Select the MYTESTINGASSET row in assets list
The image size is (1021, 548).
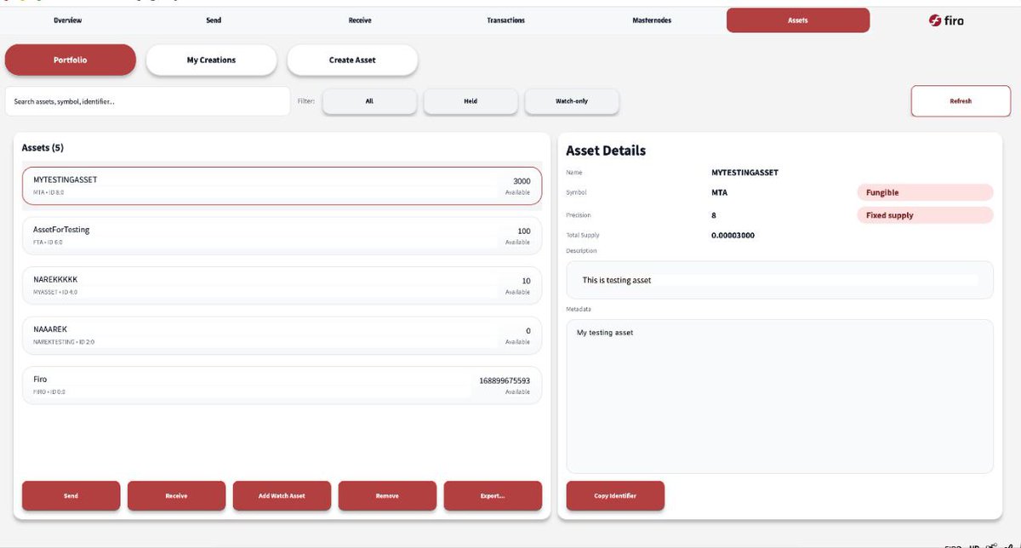point(282,186)
